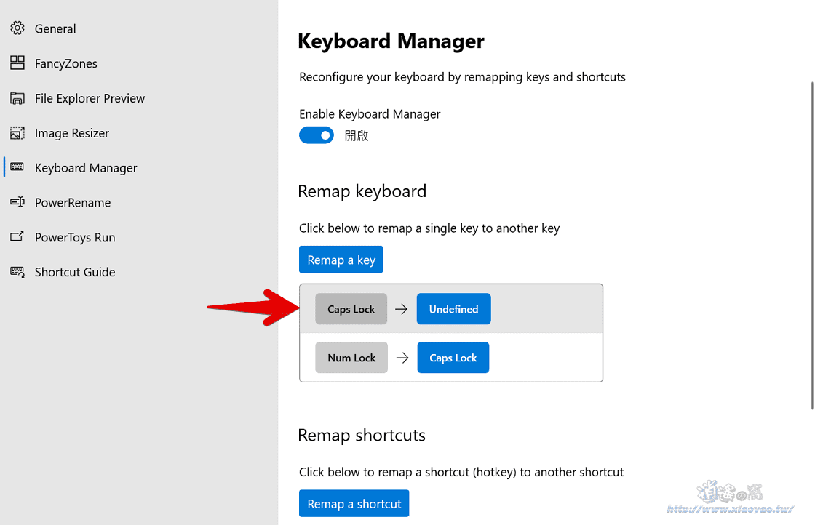Click the Image Resizer icon
This screenshot has width=815, height=525.
(x=17, y=133)
